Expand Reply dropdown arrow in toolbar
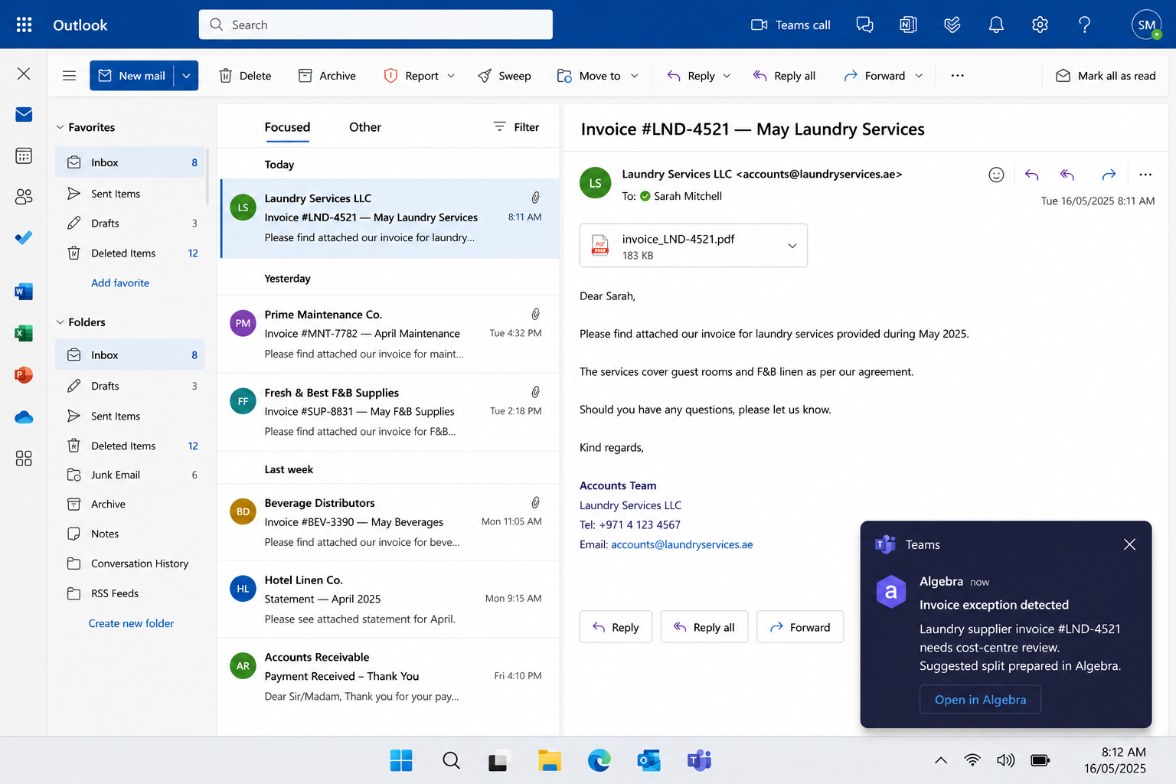Image resolution: width=1176 pixels, height=784 pixels. tap(727, 76)
